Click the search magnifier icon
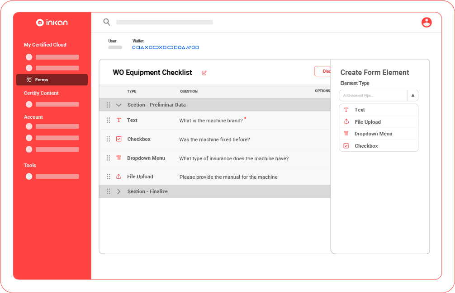This screenshot has width=455, height=293. (x=106, y=22)
